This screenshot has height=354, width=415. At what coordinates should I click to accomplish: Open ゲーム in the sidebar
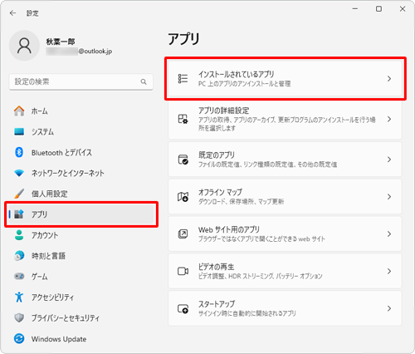coord(81,276)
